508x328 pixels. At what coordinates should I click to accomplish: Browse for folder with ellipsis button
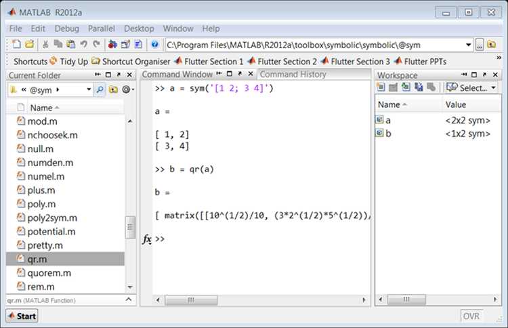(480, 45)
